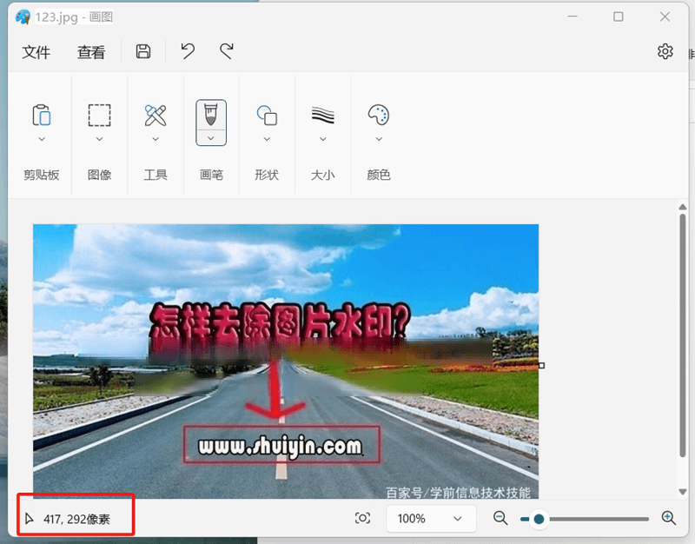Click the fit to window icon
Viewport: 695px width, 544px height.
click(x=363, y=518)
